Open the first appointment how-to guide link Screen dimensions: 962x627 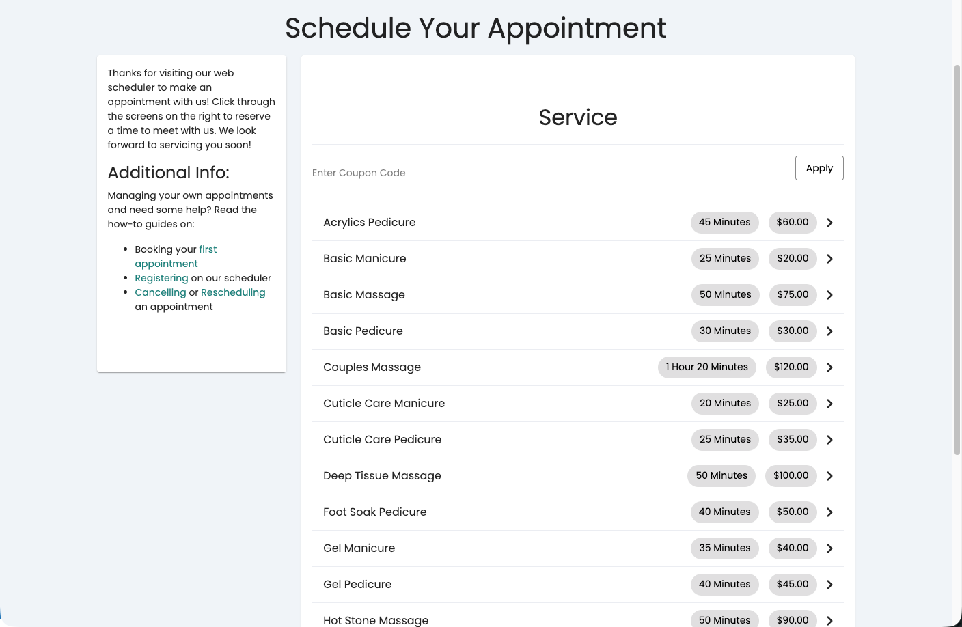pos(176,257)
